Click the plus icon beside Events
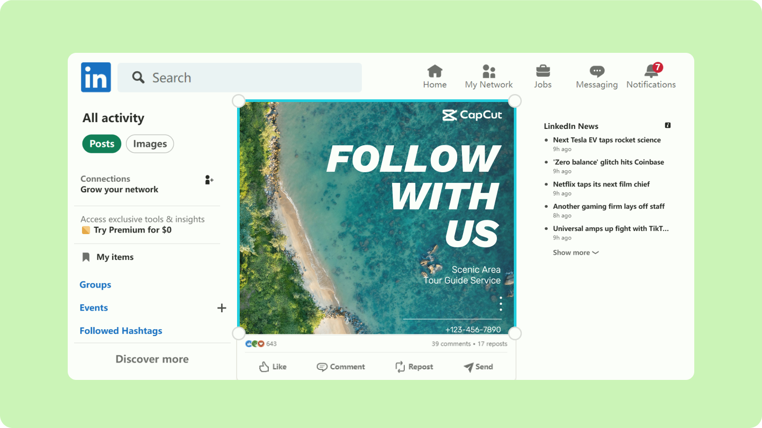Image resolution: width=762 pixels, height=428 pixels. coord(222,308)
